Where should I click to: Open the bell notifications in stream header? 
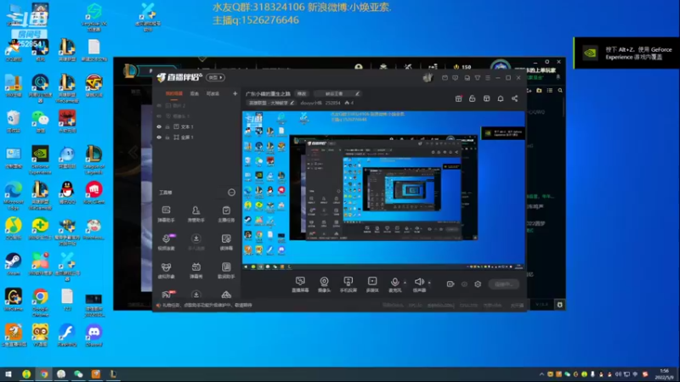point(501,98)
